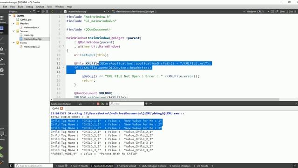Select main.cpp in project tree
This screenshot has height=168, width=298.
(28, 35)
